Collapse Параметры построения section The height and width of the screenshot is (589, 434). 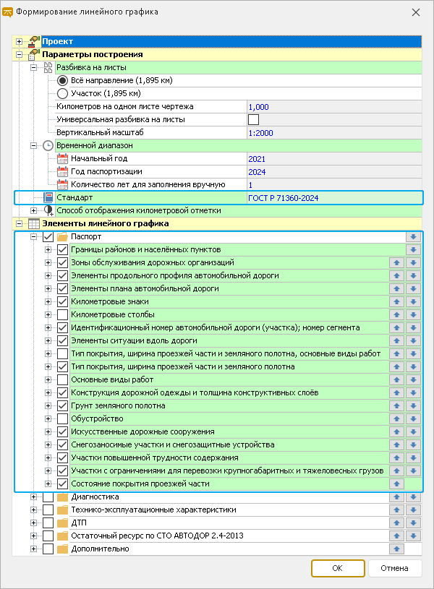coord(20,55)
